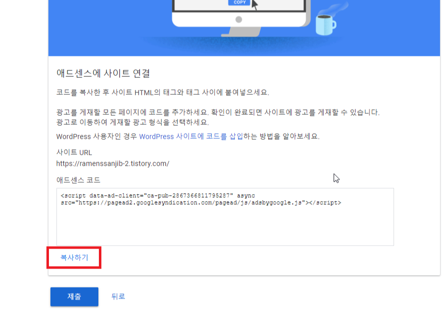The image size is (443, 317).
Task: Click the blue 제출 submit button
Action: 74,297
